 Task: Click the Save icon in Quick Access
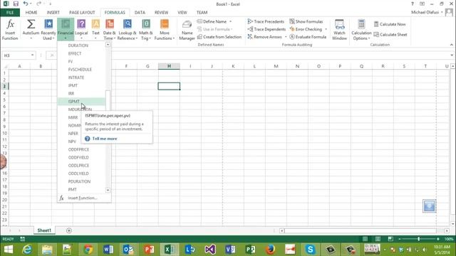click(x=16, y=4)
